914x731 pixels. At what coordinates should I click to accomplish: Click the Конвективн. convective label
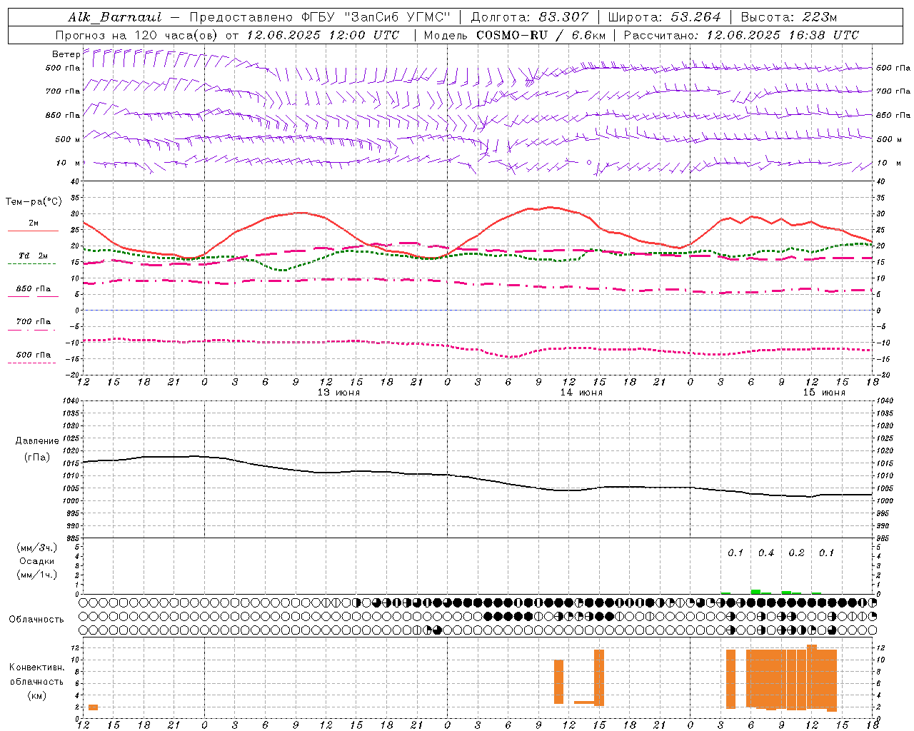[37, 667]
